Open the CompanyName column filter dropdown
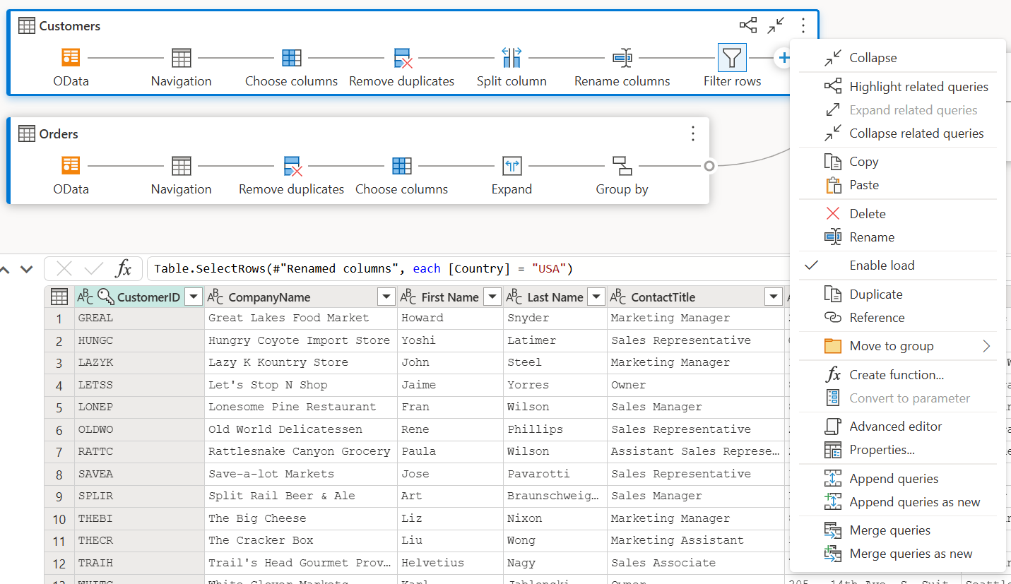Screen dimensions: 1011x584 click(x=386, y=297)
